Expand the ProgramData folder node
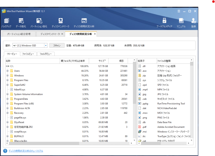The image size is (215, 156). (x=8, y=99)
